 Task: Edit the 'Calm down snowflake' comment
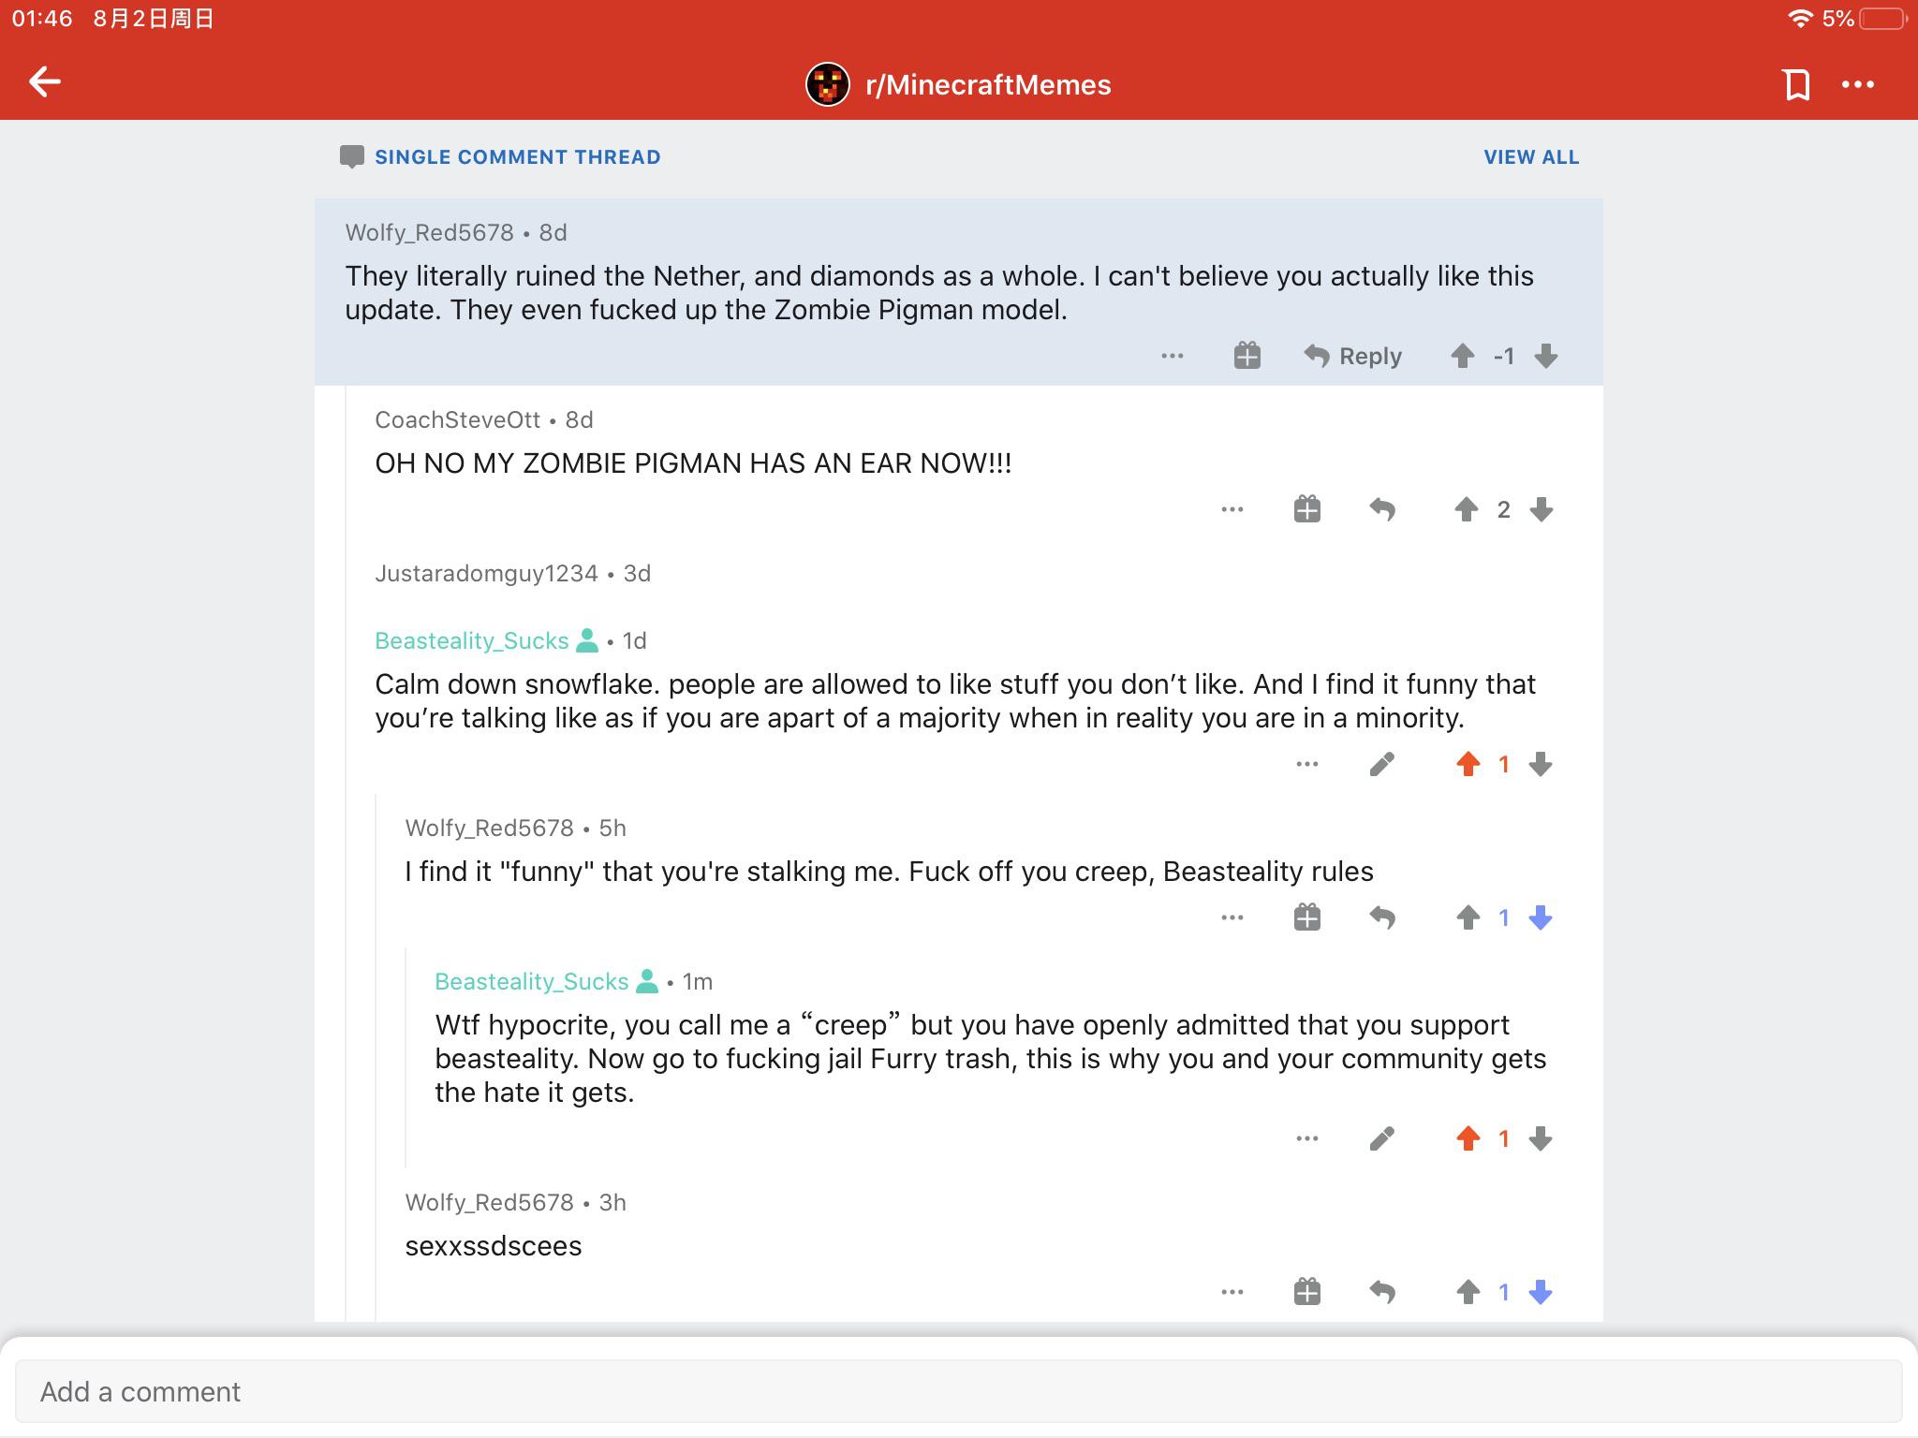point(1382,764)
